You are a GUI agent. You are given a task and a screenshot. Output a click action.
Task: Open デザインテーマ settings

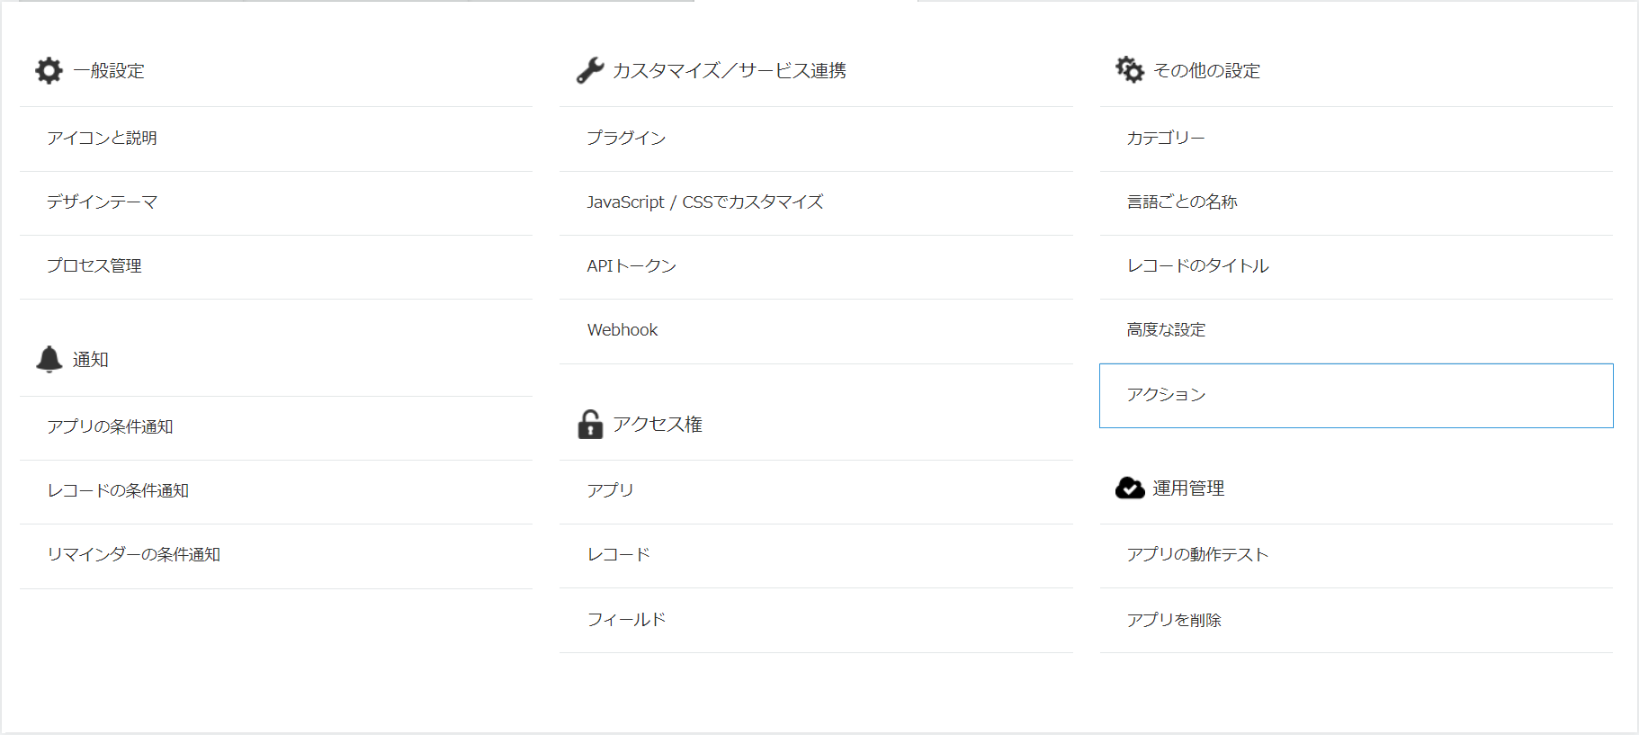[x=276, y=202]
